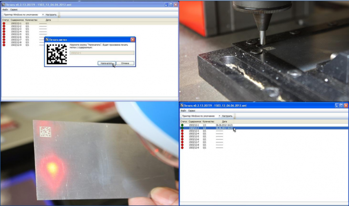This screenshot has width=349, height=206.
Task: Maximize the window containing the green status rows
Action: [x=341, y=106]
